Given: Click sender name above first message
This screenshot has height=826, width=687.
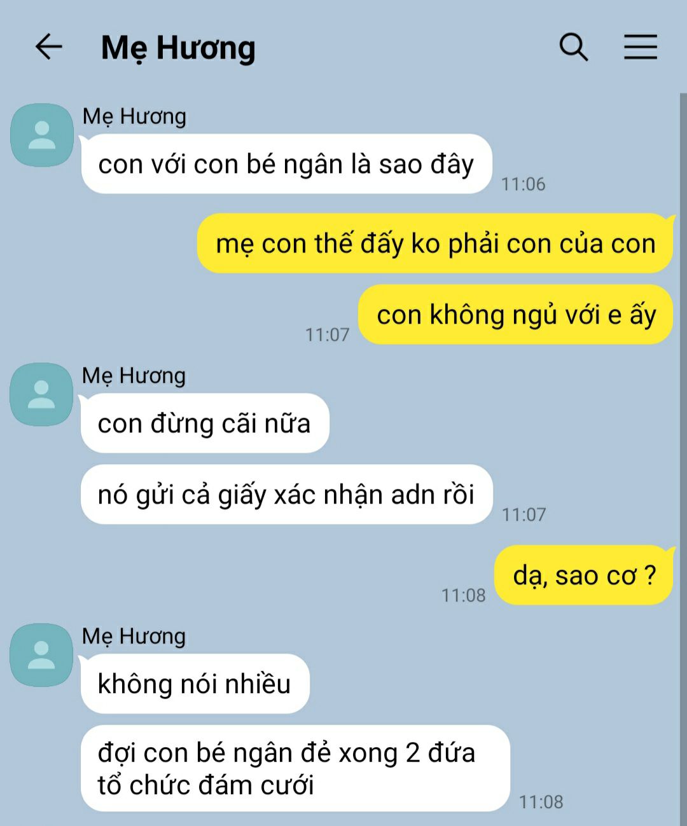Looking at the screenshot, I should click(x=134, y=116).
